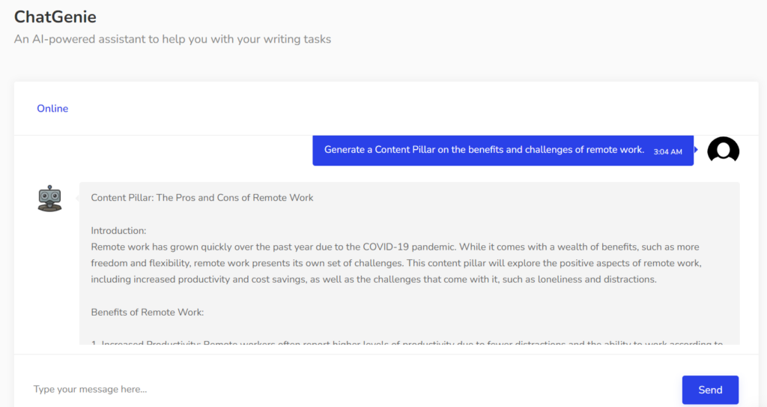The height and width of the screenshot is (407, 767).
Task: Click the AI-powered assistant subtitle text
Action: pos(172,39)
